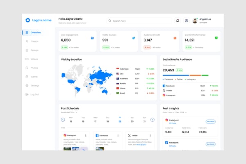Click the Brazil flag icon
The image size is (246, 164).
coord(118,93)
